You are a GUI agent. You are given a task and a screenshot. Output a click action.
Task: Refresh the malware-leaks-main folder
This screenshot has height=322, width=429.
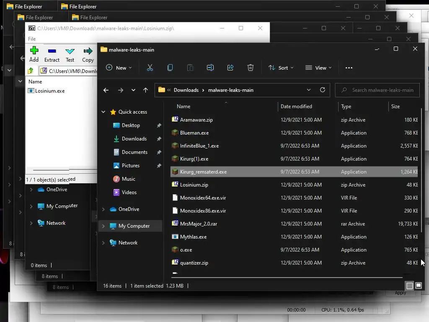(323, 90)
